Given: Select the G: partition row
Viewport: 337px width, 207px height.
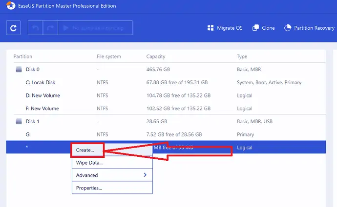Looking at the screenshot, I should [x=166, y=134].
